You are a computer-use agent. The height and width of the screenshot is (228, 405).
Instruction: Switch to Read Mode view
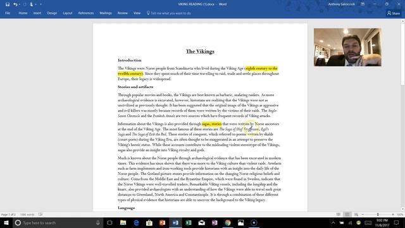coord(339,214)
